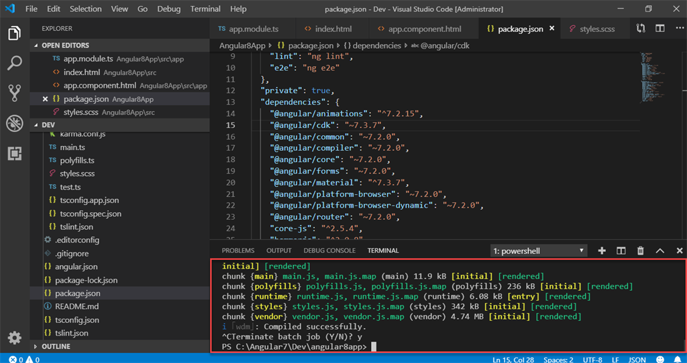
Task: Create a new terminal with plus icon
Action: (602, 250)
